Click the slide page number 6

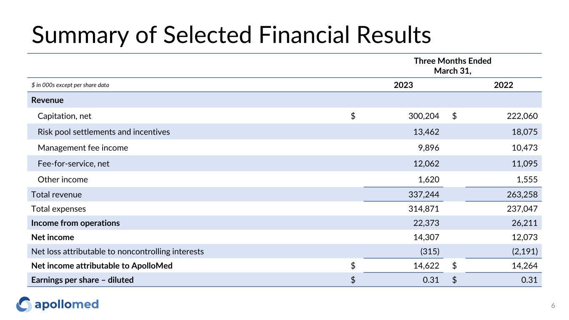coord(553,306)
